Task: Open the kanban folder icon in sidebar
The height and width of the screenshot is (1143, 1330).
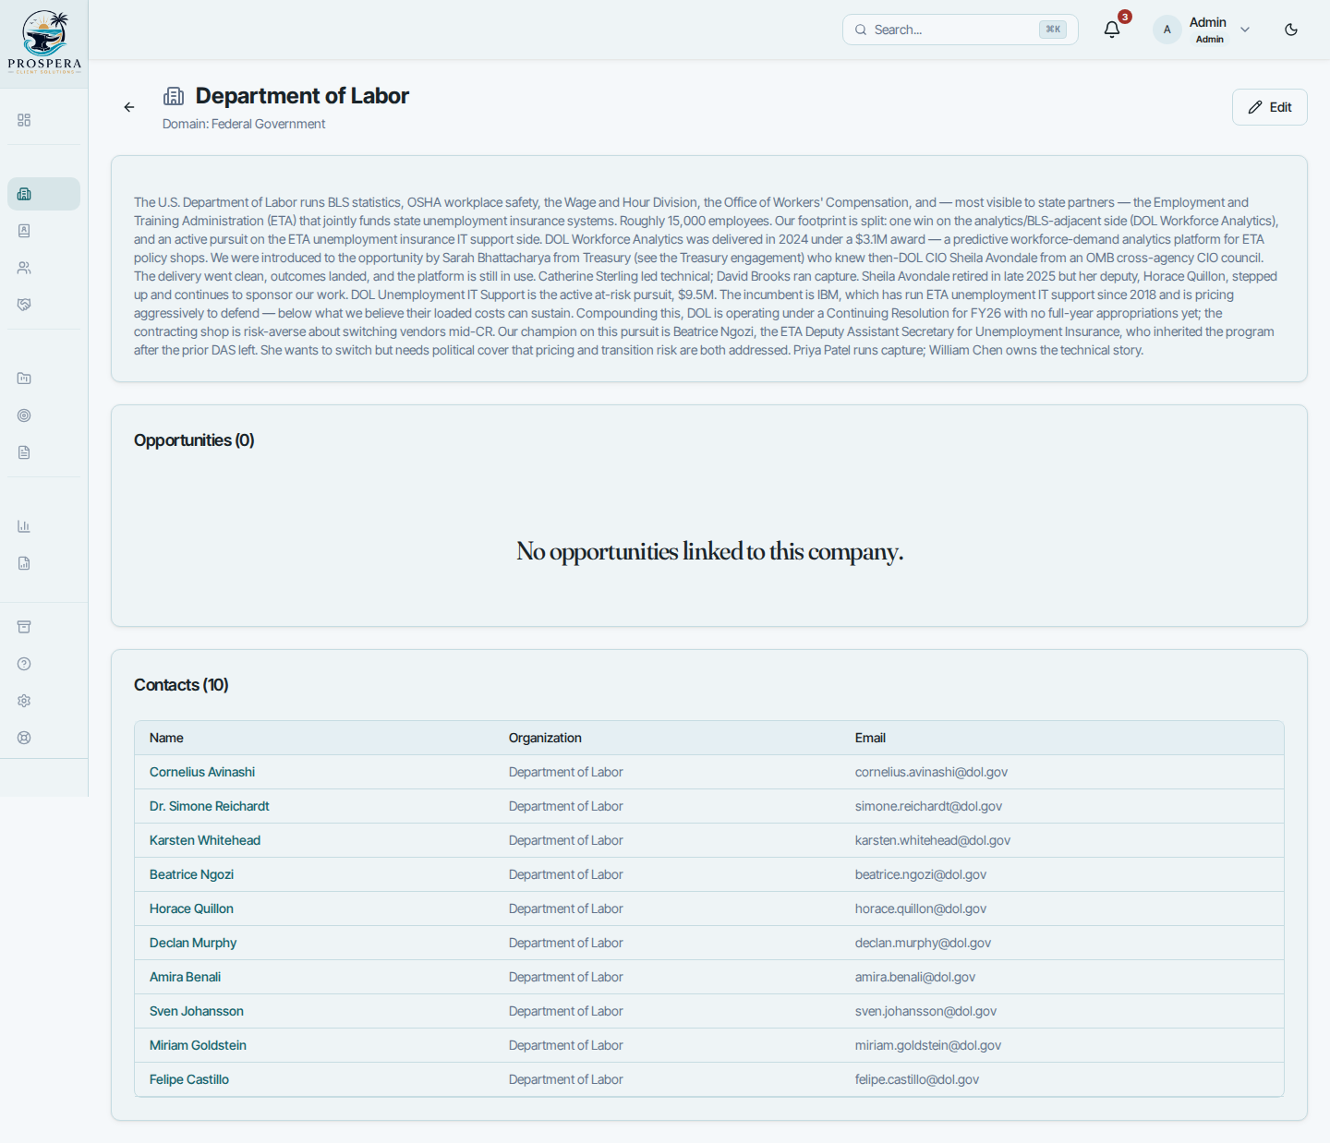Action: 24,379
